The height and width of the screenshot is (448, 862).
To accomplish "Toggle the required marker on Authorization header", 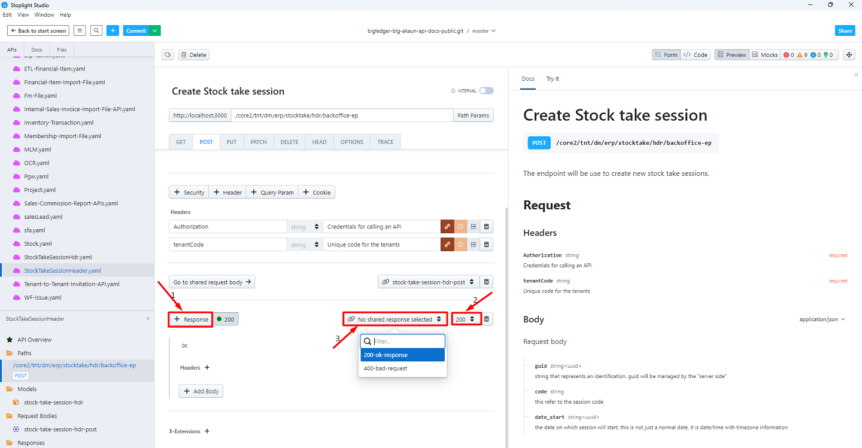I will click(x=460, y=227).
